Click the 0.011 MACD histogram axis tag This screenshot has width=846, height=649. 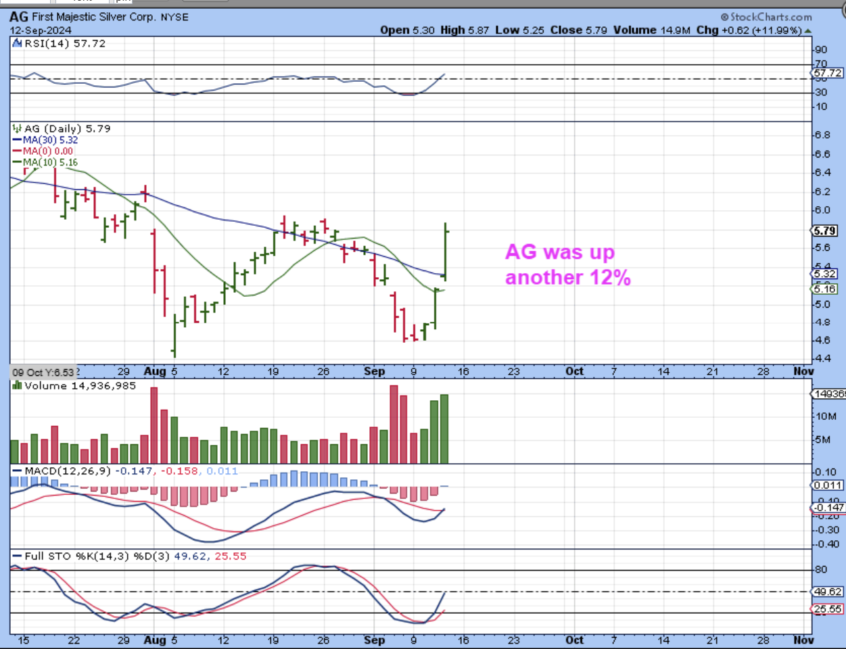[827, 485]
